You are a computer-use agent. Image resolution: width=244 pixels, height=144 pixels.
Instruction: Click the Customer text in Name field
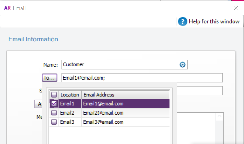pyautogui.click(x=74, y=64)
